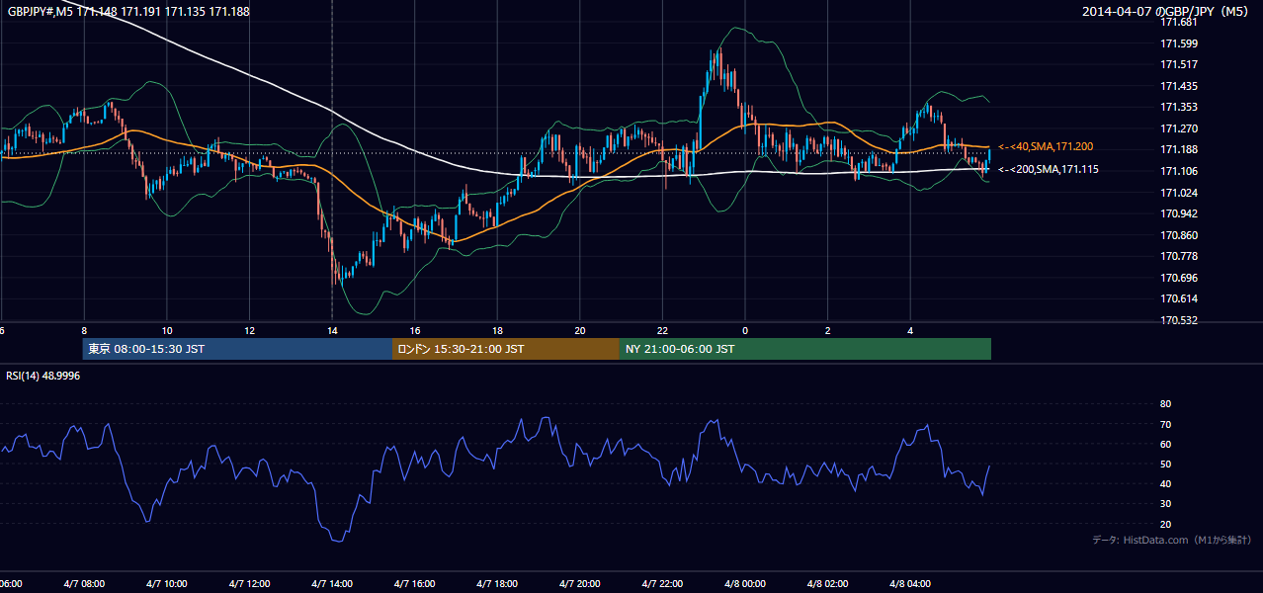Click price axis label 170.860

pyautogui.click(x=1180, y=235)
